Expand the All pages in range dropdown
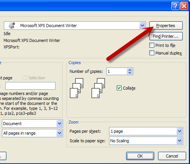190x164 pixels. coord(60,133)
